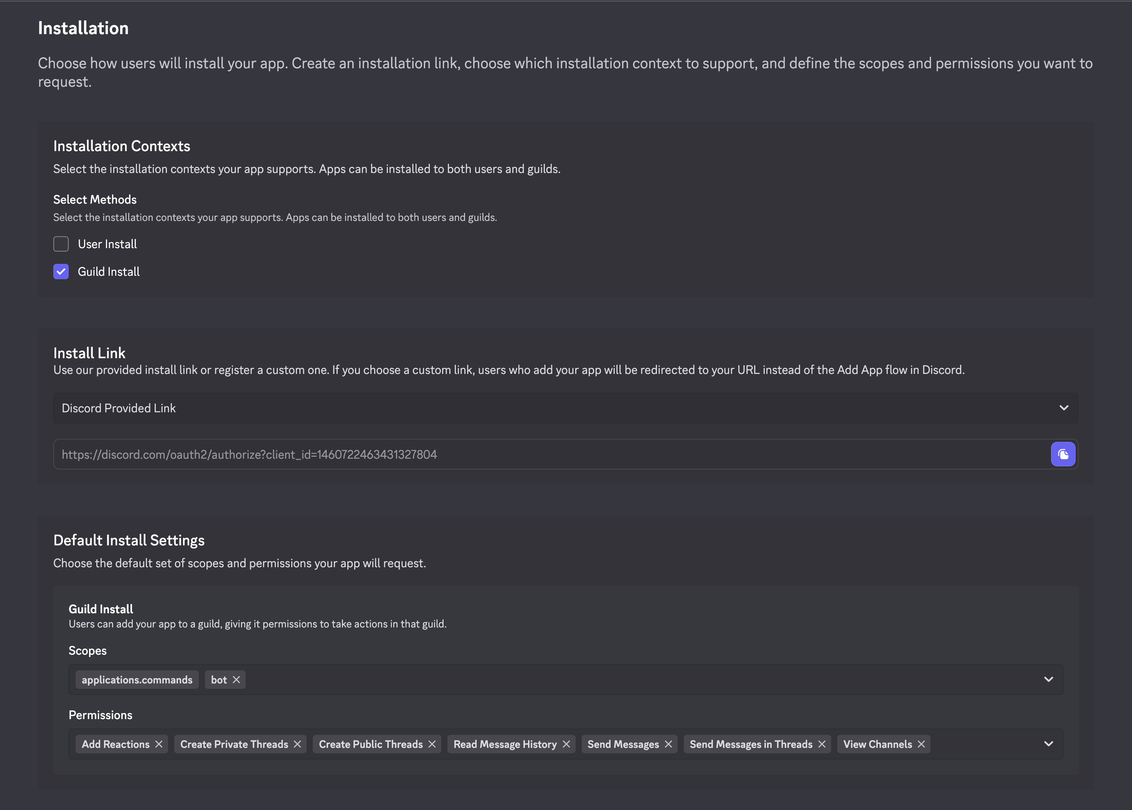Remove the Send Messages permission
This screenshot has height=810, width=1132.
pyautogui.click(x=668, y=744)
